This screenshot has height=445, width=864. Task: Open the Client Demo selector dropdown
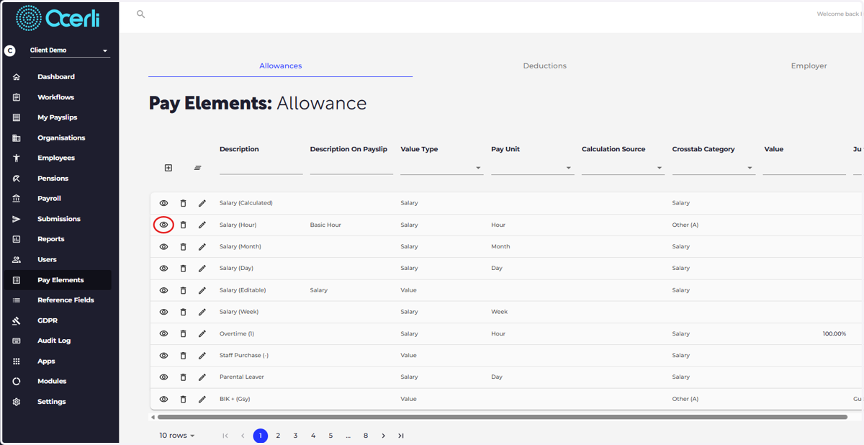point(69,50)
